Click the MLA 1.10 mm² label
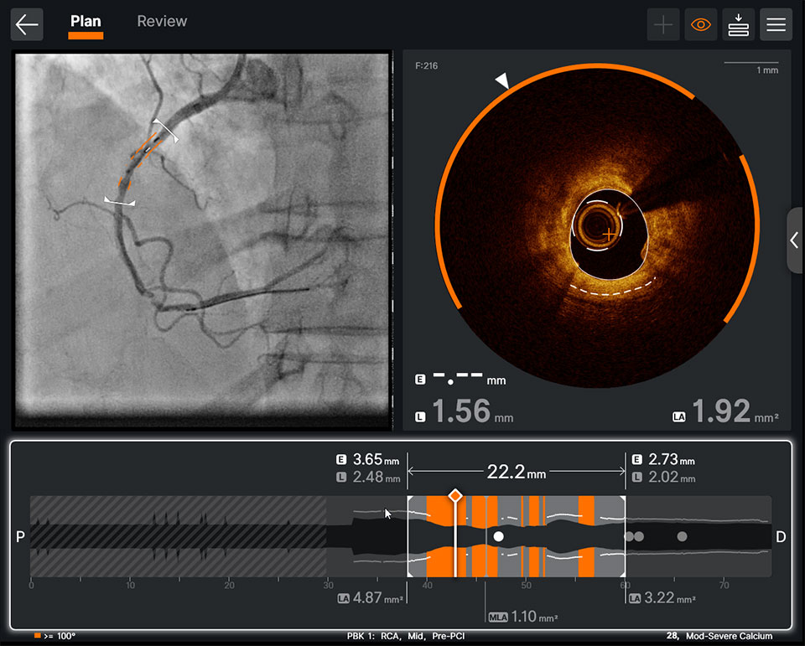The width and height of the screenshot is (805, 646). 522,616
